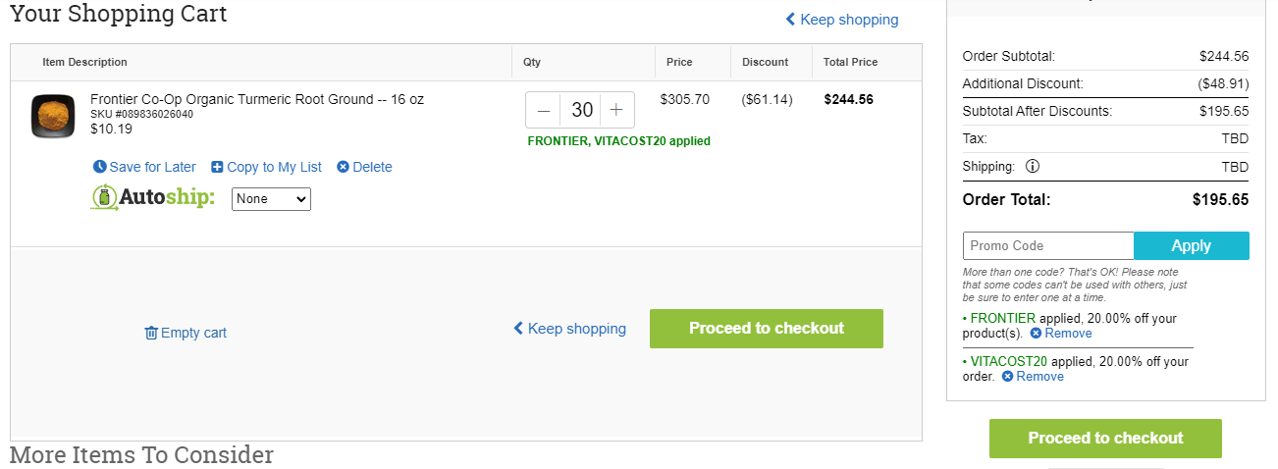
Task: Click the plus icon to increase quantity
Action: point(616,110)
